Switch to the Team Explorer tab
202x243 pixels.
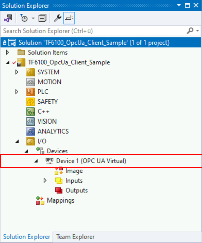(75, 237)
